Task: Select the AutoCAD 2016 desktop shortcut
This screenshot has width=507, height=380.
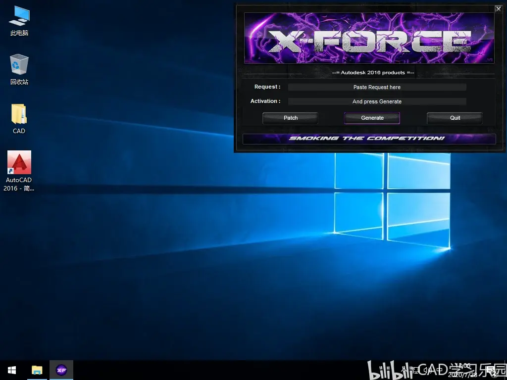Action: point(19,171)
